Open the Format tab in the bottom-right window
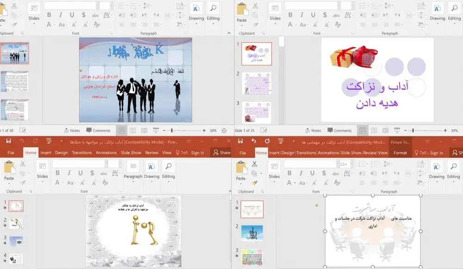This screenshot has width=463, height=269. coord(400,153)
